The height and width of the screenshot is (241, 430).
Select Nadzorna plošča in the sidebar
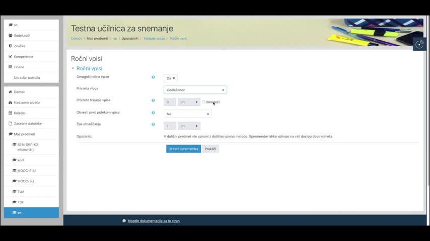tap(27, 102)
